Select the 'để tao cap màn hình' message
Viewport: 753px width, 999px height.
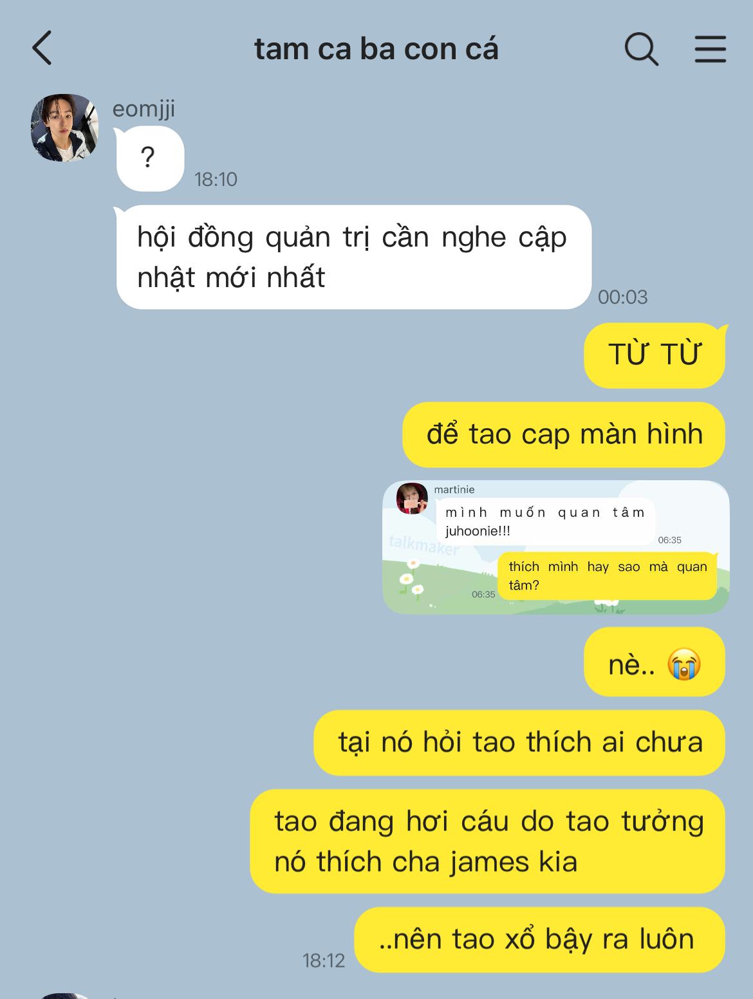pos(564,434)
